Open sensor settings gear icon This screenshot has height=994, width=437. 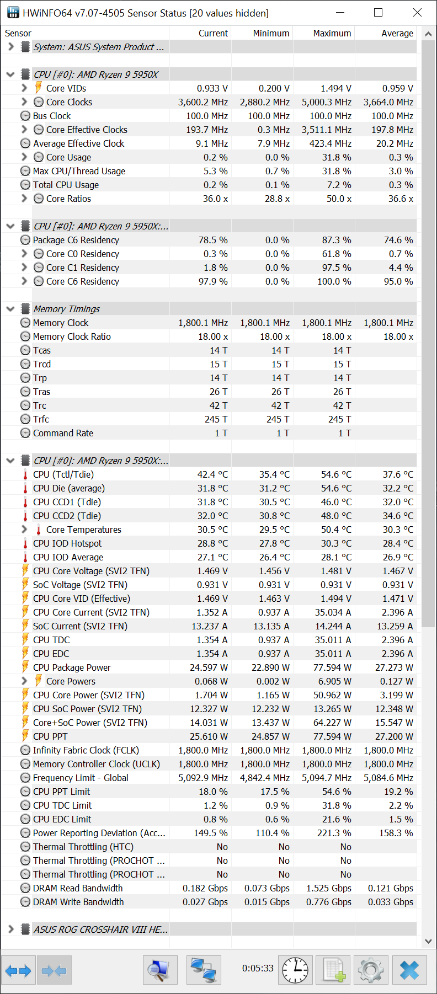371,970
